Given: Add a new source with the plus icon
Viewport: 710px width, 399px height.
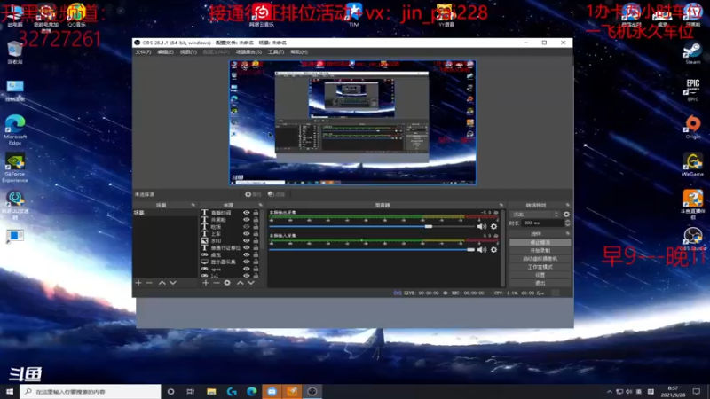Looking at the screenshot, I should coord(206,283).
